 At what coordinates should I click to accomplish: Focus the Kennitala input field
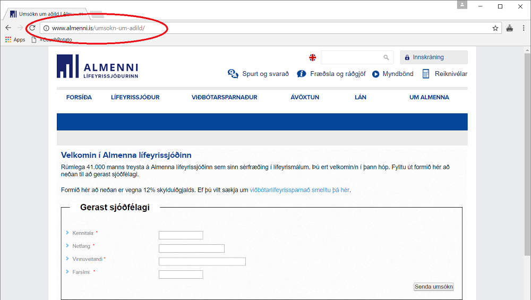[181, 235]
